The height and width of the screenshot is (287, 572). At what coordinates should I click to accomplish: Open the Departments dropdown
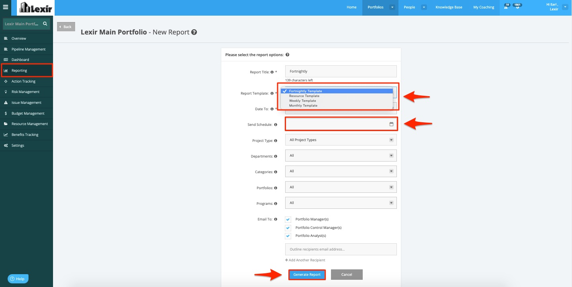(x=341, y=156)
